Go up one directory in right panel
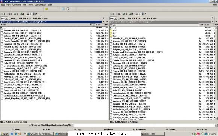The height and width of the screenshot is (136, 218). tap(216, 18)
